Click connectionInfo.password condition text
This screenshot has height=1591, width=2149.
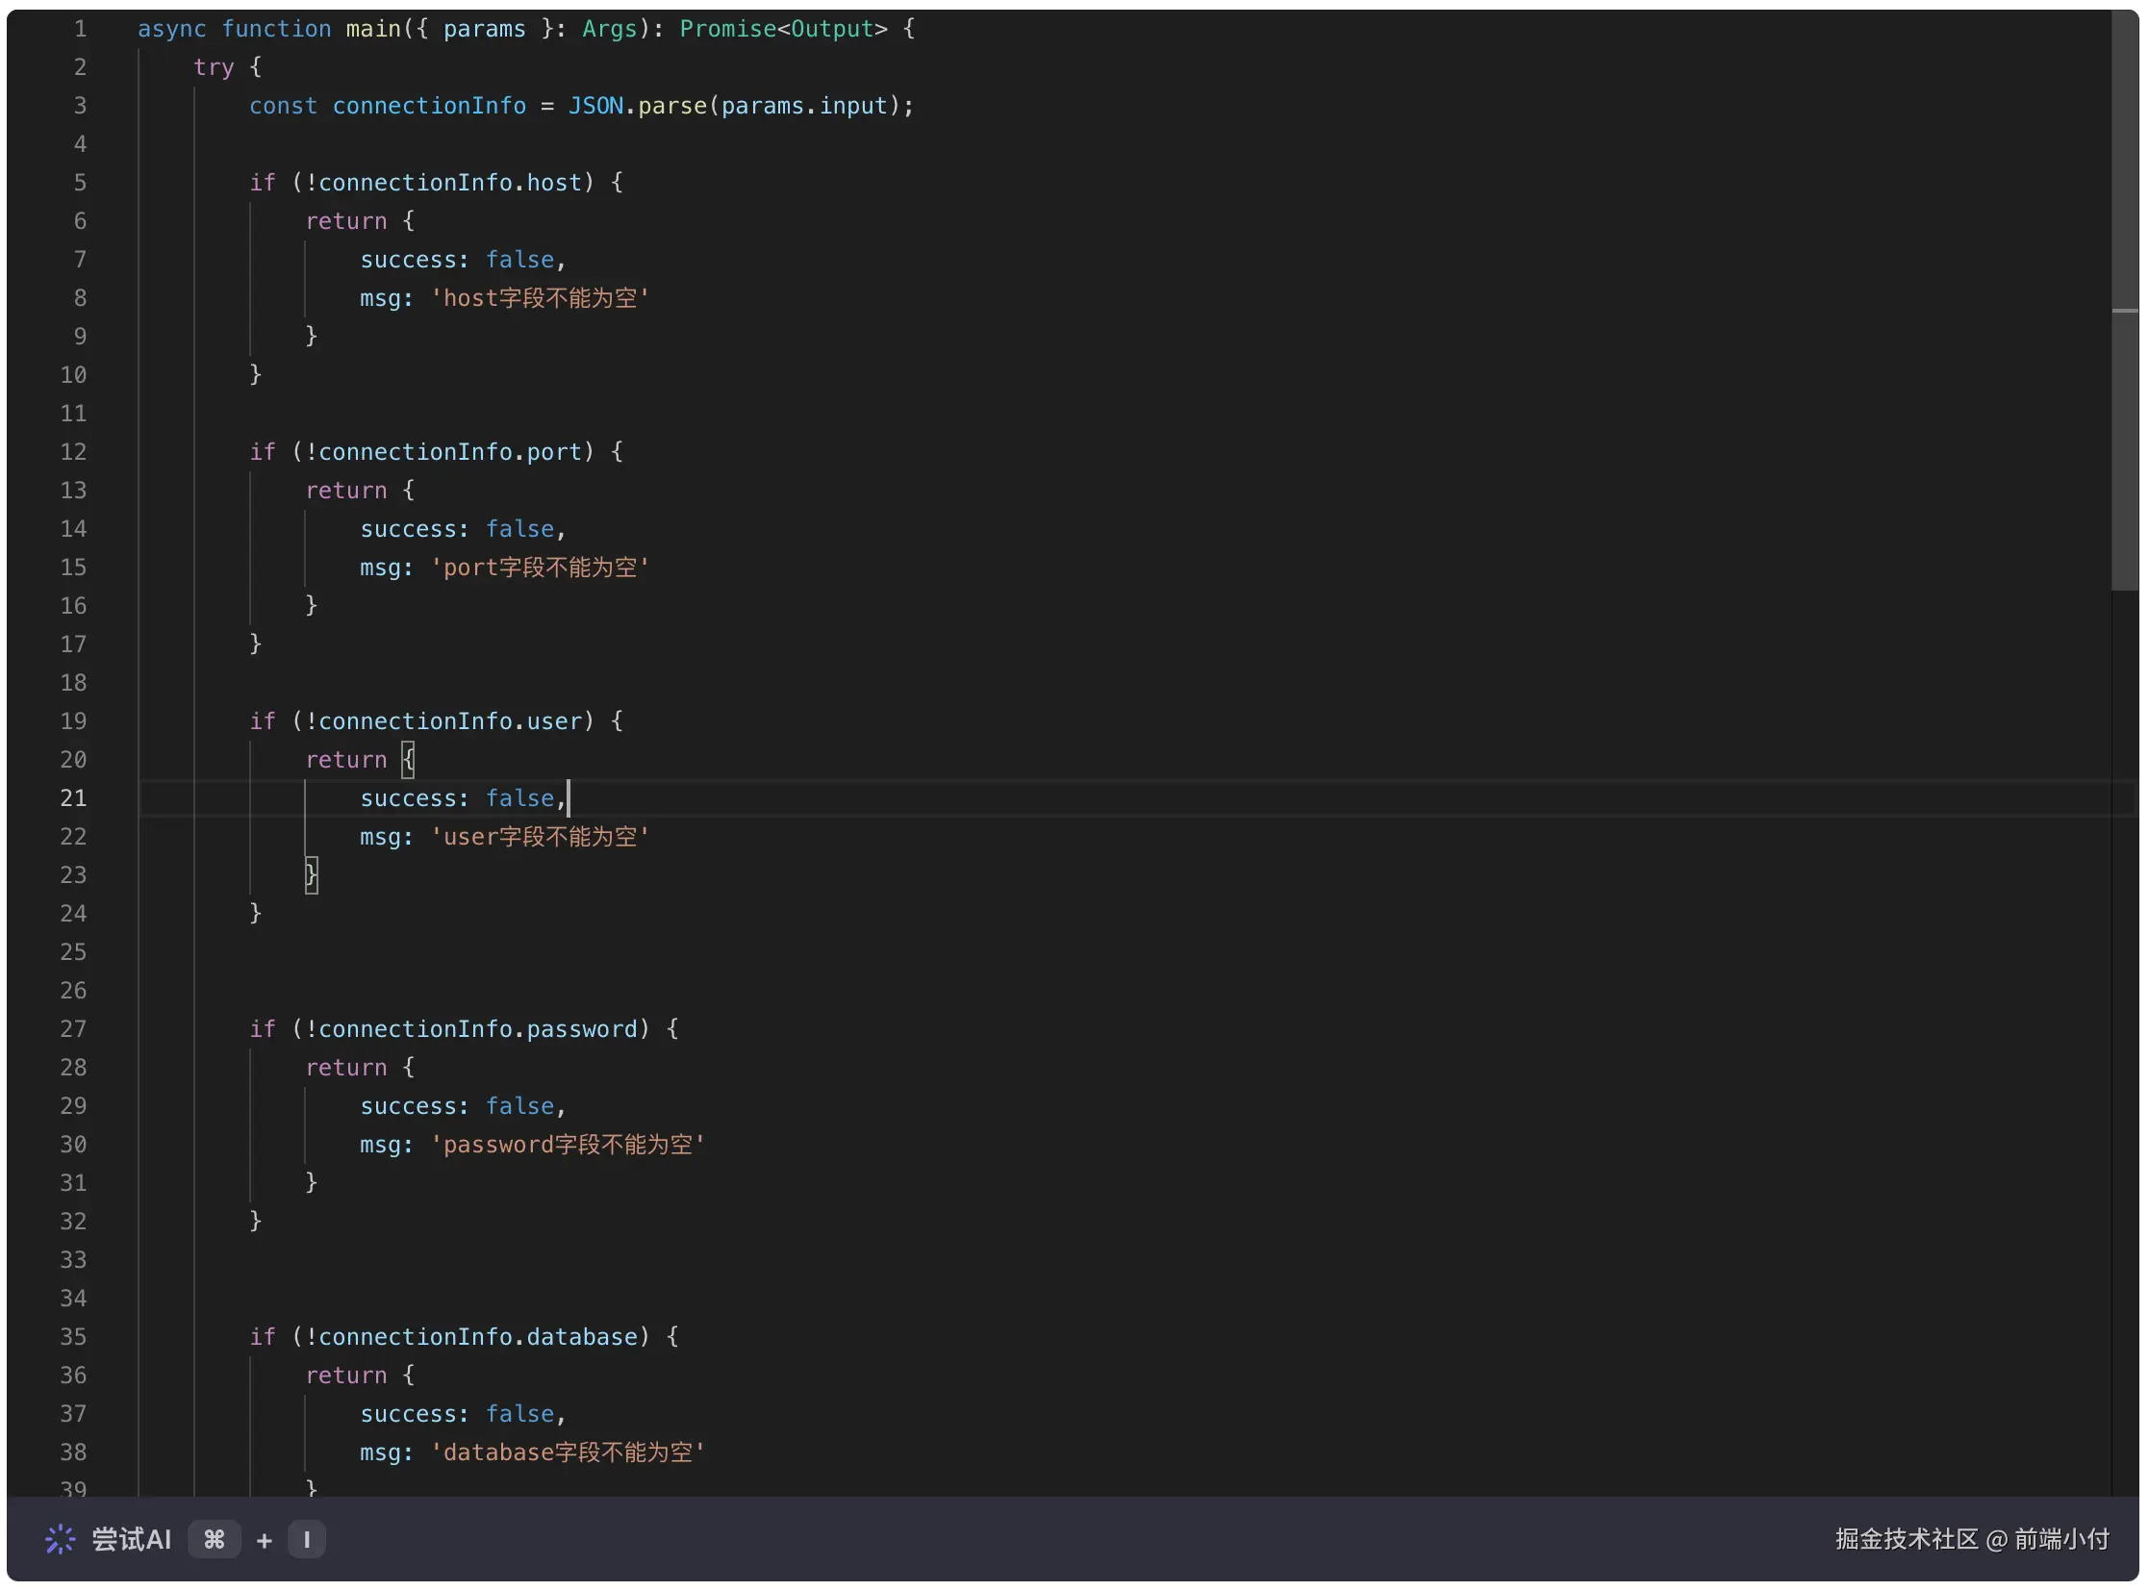(477, 1028)
